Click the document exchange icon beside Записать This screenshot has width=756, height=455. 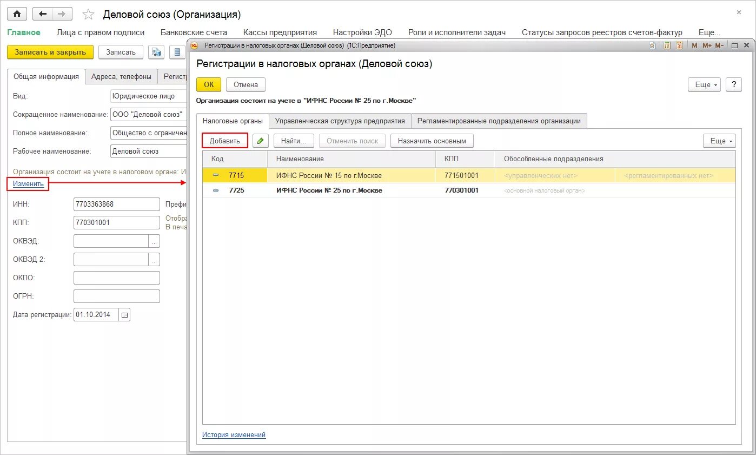pyautogui.click(x=156, y=52)
